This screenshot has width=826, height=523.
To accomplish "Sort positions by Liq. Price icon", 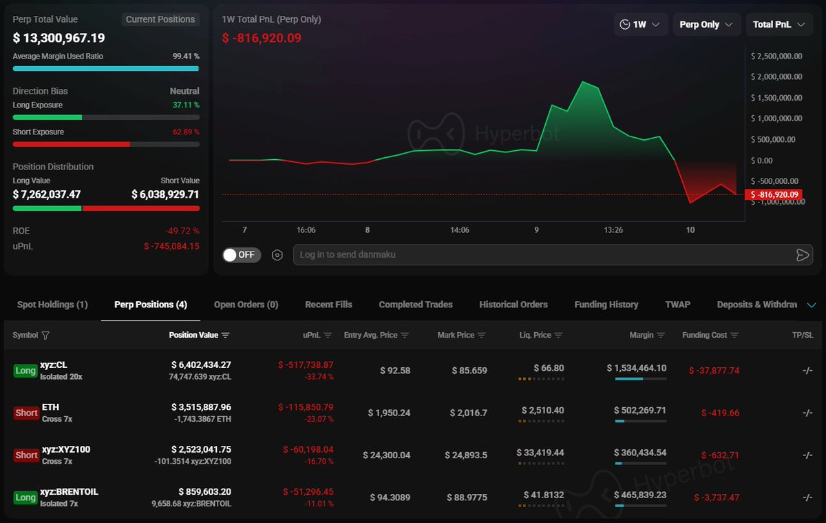I will [x=558, y=336].
